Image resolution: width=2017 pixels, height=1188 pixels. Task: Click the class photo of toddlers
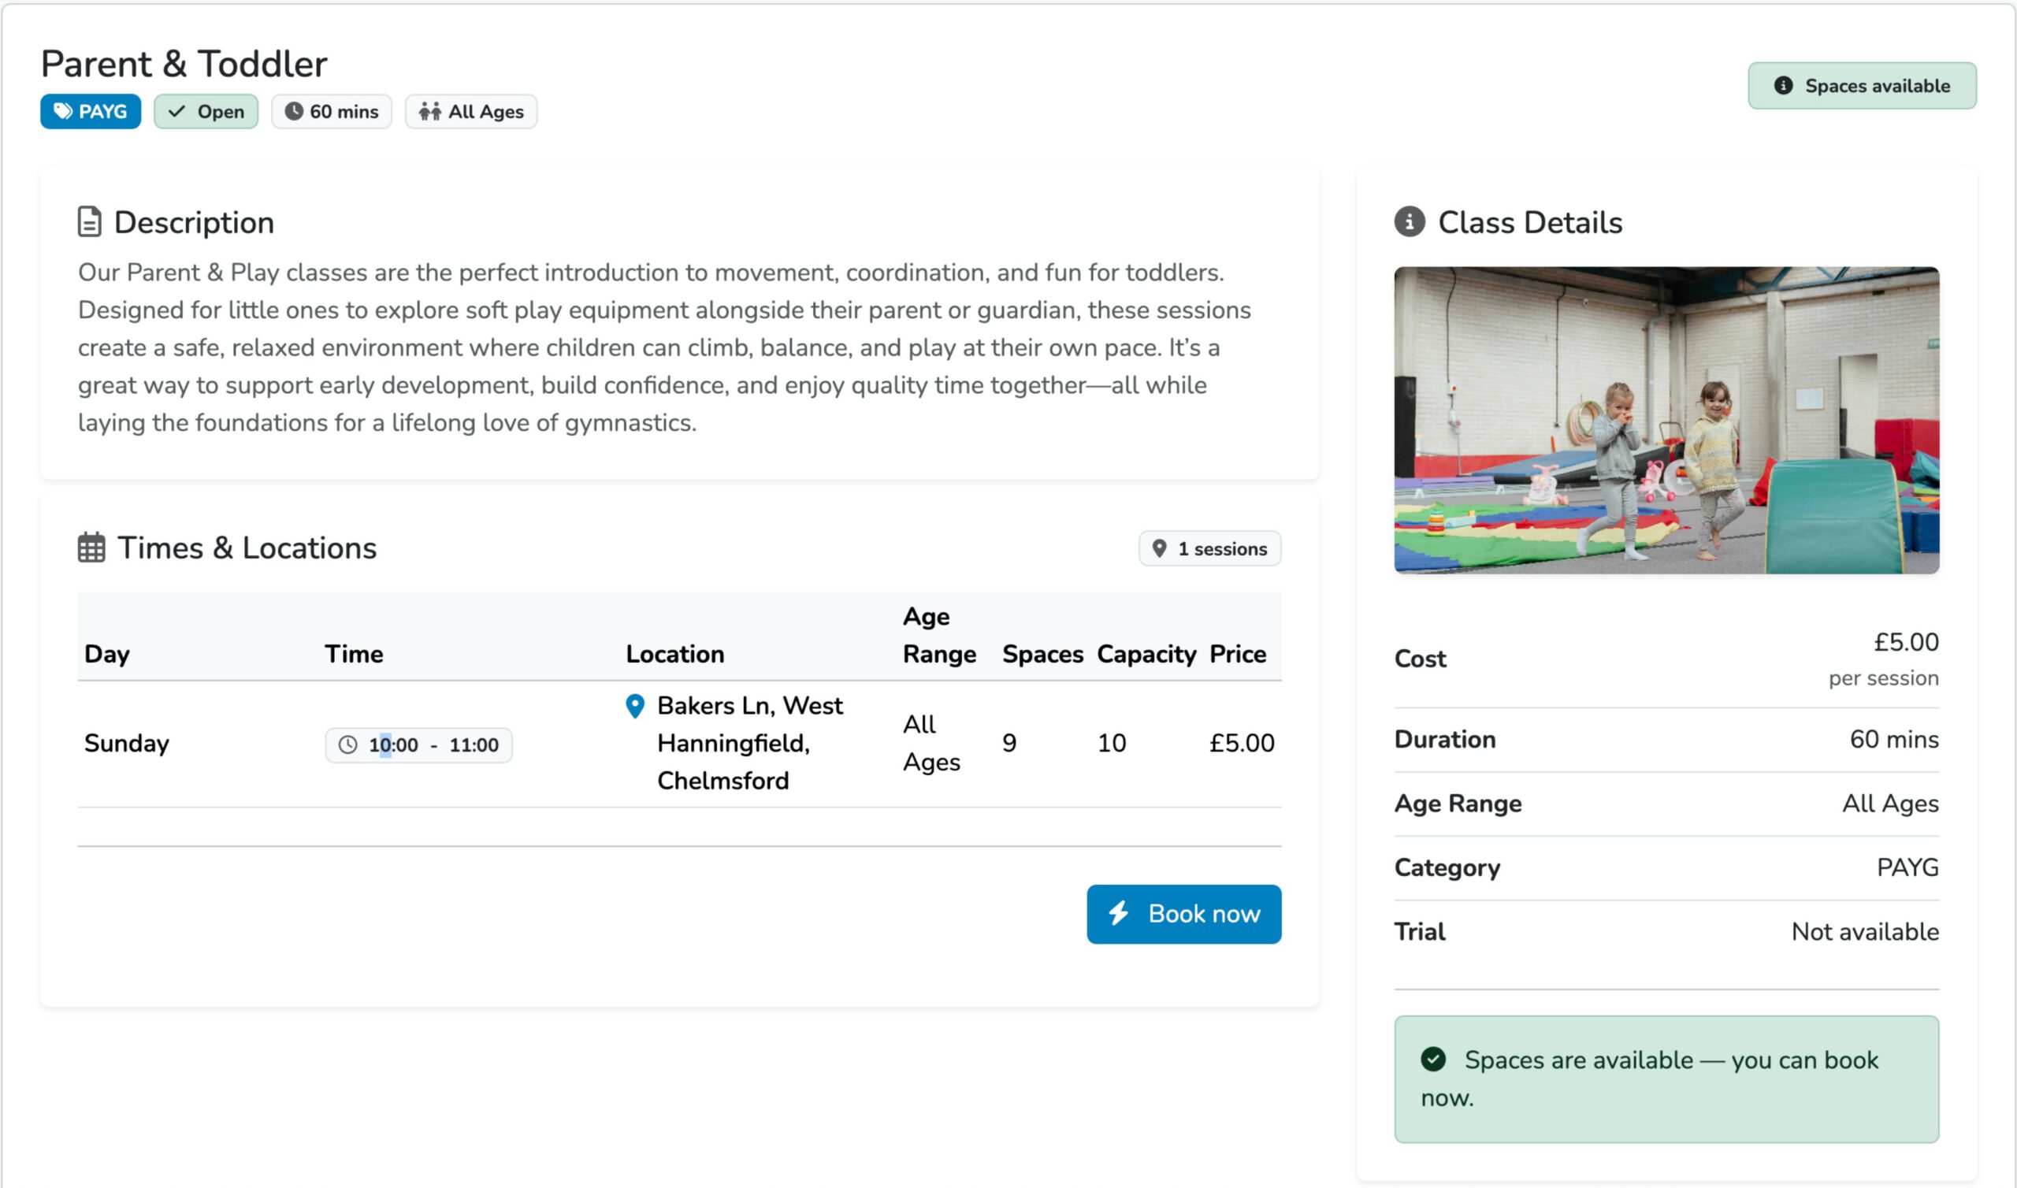tap(1666, 419)
